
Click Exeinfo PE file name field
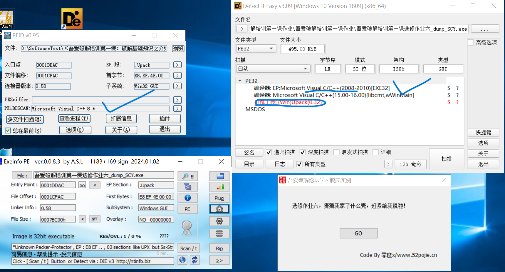104,175
